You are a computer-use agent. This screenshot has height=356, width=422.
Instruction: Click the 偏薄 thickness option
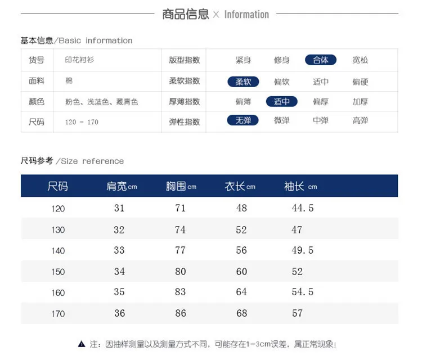243,101
